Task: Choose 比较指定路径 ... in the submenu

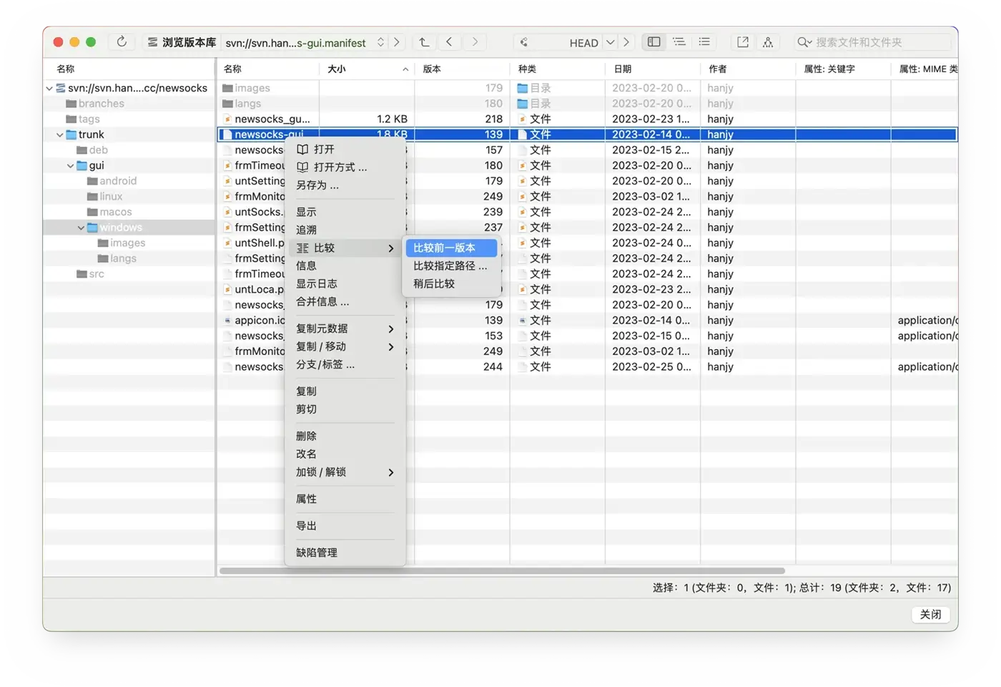Action: (451, 265)
